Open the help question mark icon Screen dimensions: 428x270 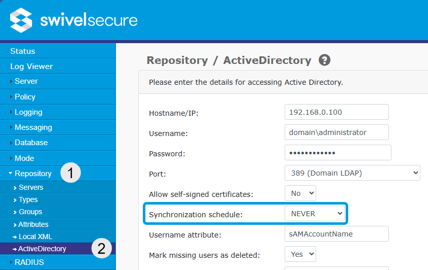(324, 60)
